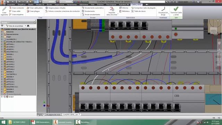Screen dimensions: 222x125
Task: Expand the Origen folder node
Action: [2, 37]
